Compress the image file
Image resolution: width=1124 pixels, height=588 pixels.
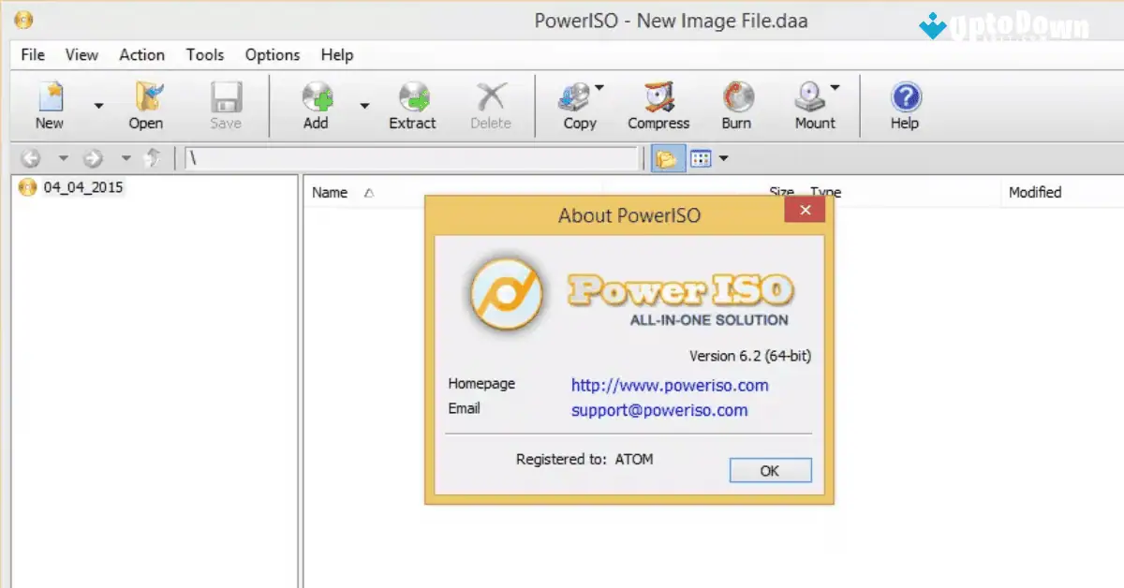click(x=658, y=103)
